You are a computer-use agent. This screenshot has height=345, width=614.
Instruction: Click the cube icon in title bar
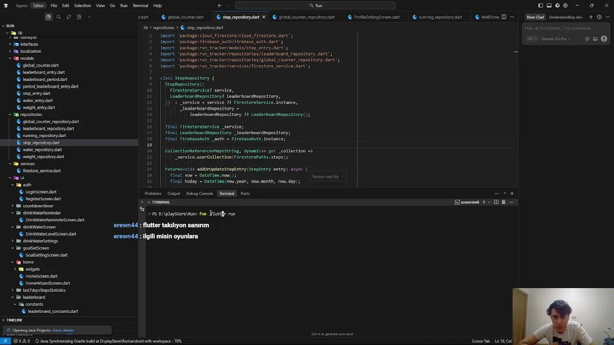[x=557, y=5]
